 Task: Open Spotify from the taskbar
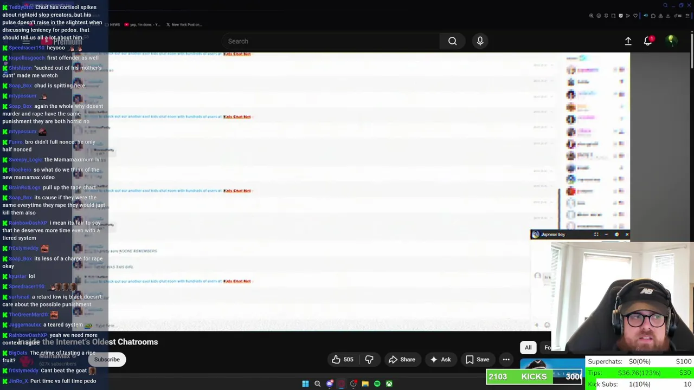(x=377, y=383)
